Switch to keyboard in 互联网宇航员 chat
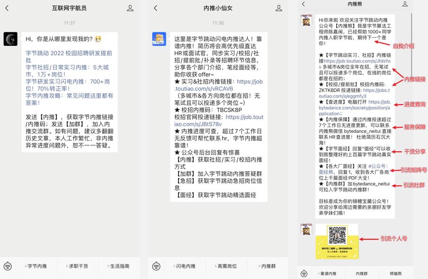The height and width of the screenshot is (279, 428). pos(8,266)
